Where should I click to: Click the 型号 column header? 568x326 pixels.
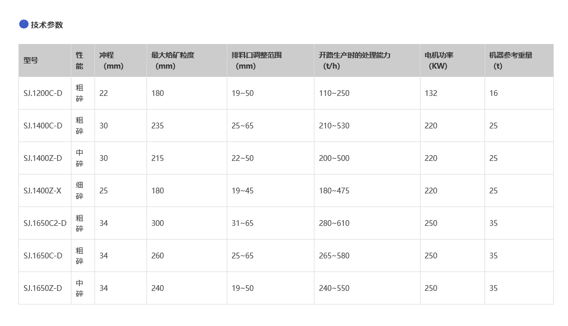click(x=31, y=60)
